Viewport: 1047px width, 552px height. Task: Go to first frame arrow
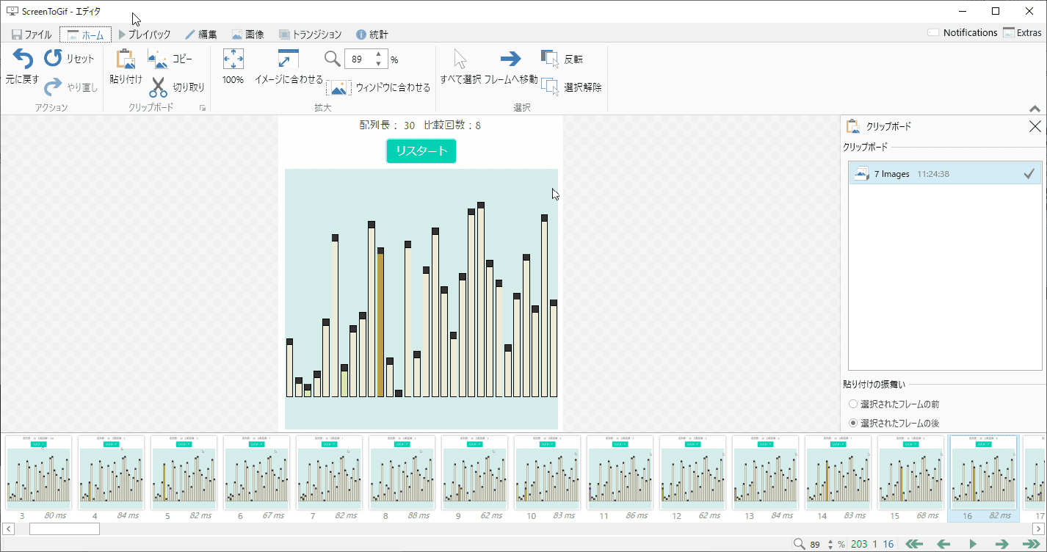pos(914,544)
